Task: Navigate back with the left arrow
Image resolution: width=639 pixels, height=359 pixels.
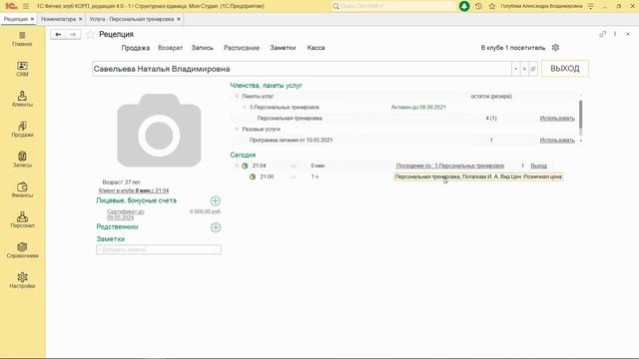Action: click(58, 34)
